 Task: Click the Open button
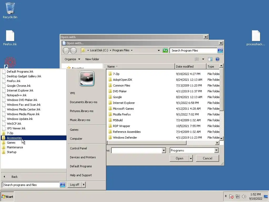(x=179, y=158)
